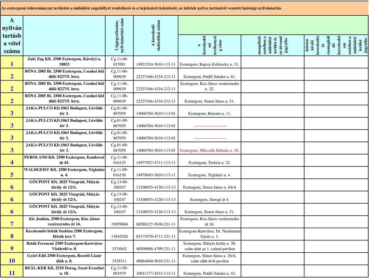Image resolution: width=369 pixels, height=278 pixels.
Task: Select address 'Esztergom, Simor János u. 64/A'
Action: (210, 185)
